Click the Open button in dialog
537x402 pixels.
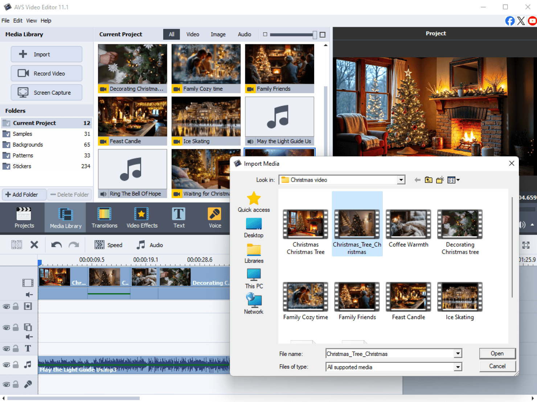497,354
